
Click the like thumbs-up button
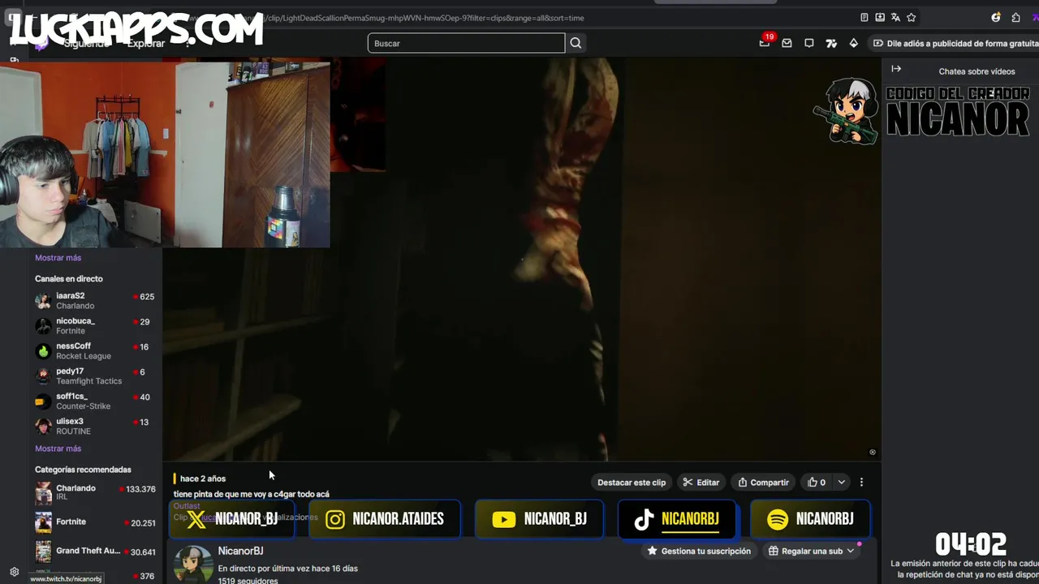(817, 482)
